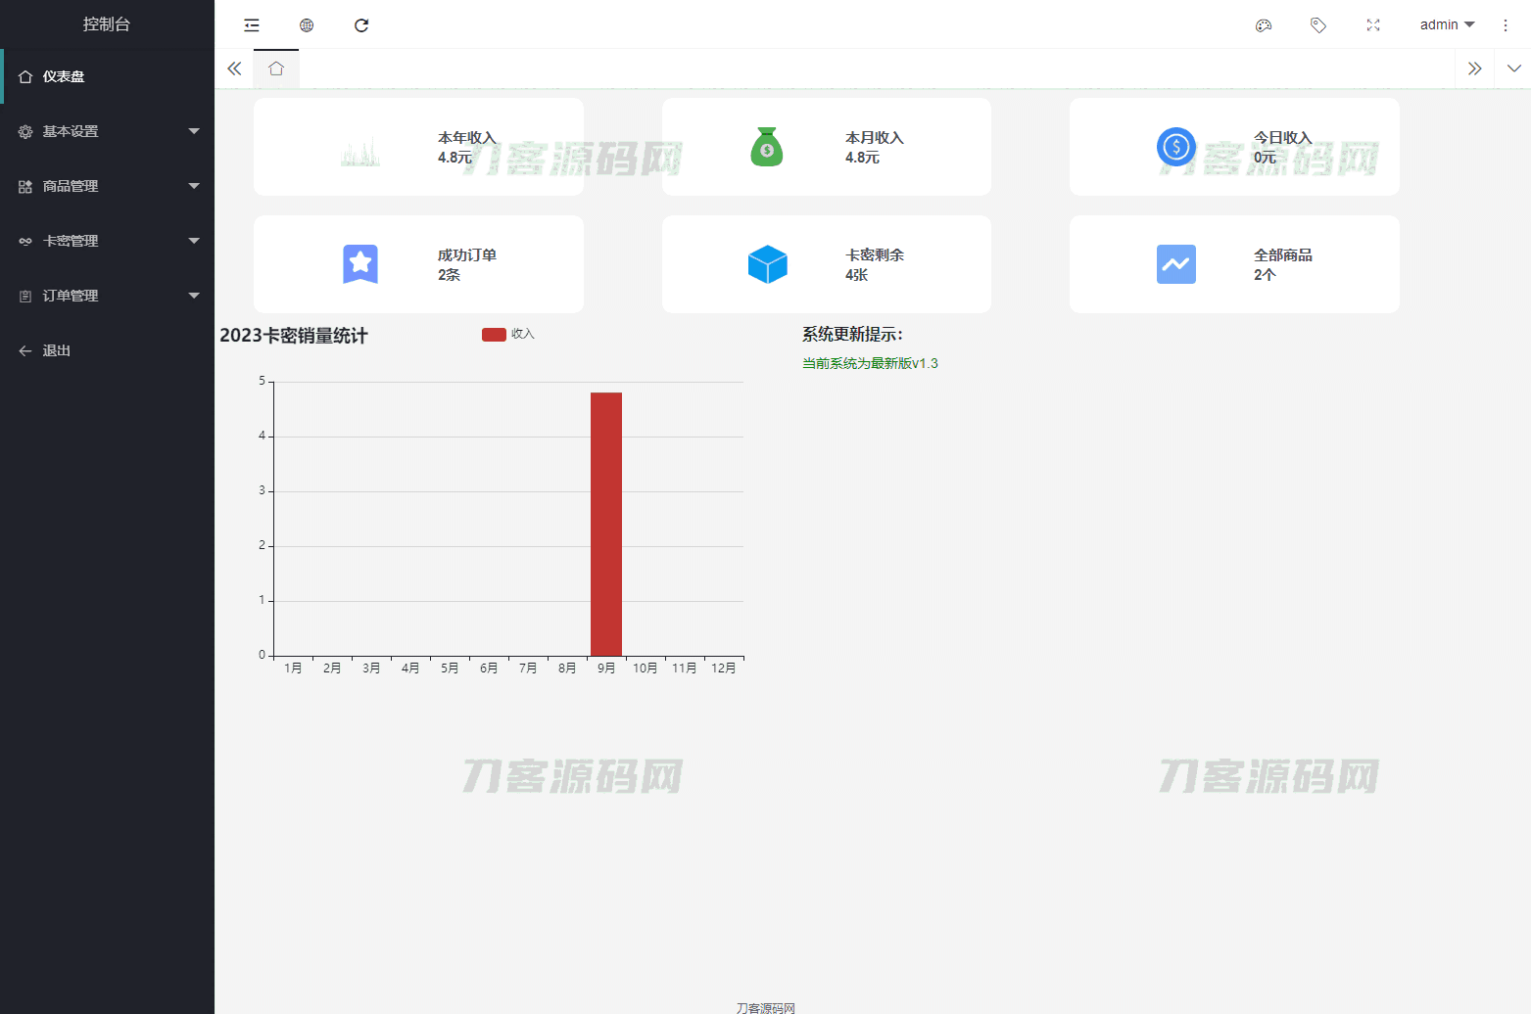Screen dimensions: 1531x1014
Task: Open the theme palette icon
Action: coord(1264,25)
